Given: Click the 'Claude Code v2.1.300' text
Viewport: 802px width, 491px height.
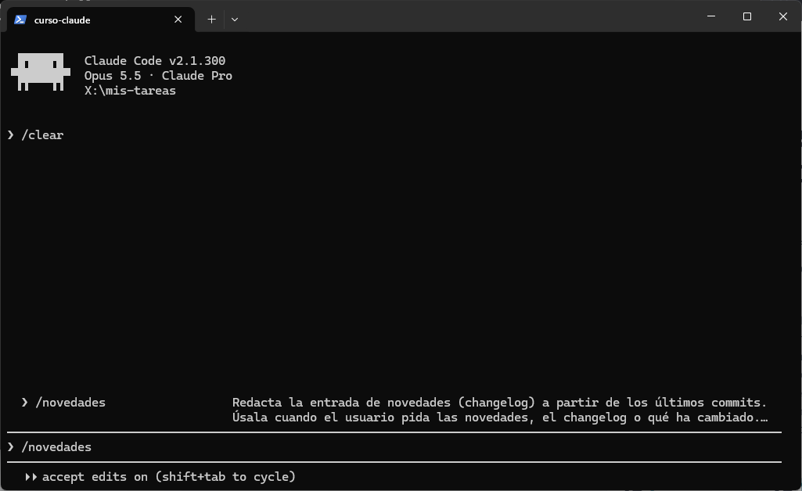Looking at the screenshot, I should 154,61.
